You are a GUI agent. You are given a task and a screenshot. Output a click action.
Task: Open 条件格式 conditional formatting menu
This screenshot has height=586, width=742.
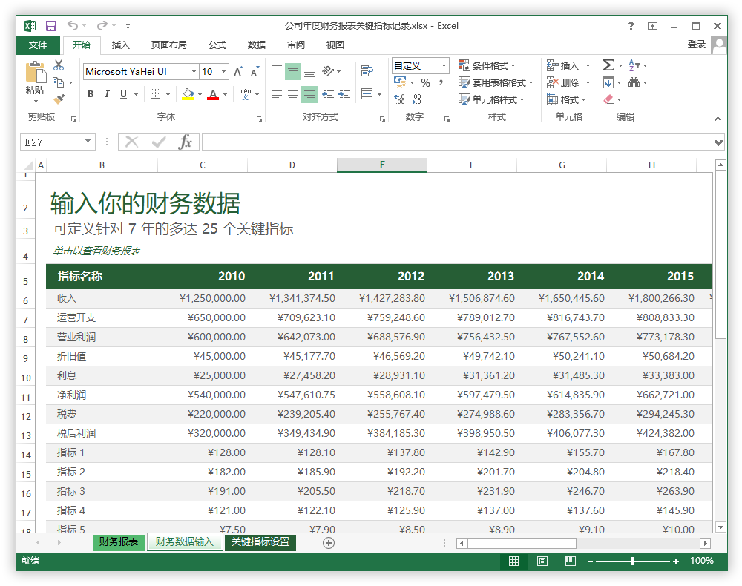487,66
